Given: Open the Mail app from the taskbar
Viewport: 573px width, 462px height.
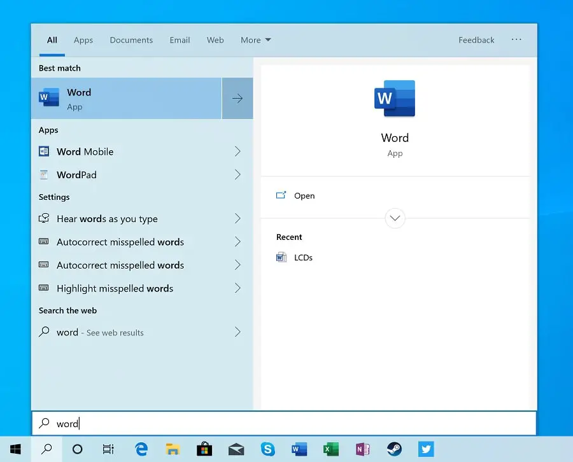Looking at the screenshot, I should pos(236,449).
